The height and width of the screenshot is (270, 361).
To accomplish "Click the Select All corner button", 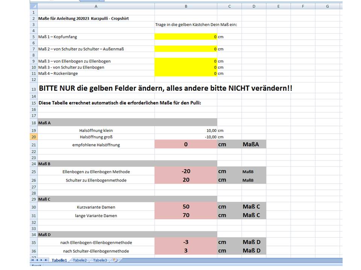I will (x=33, y=6).
